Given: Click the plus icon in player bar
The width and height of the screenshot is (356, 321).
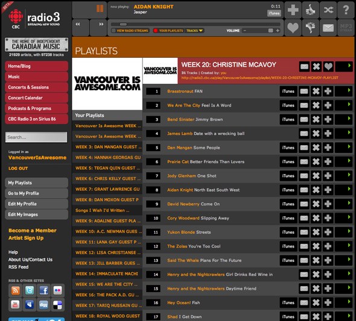Looking at the screenshot, I should point(293,10).
